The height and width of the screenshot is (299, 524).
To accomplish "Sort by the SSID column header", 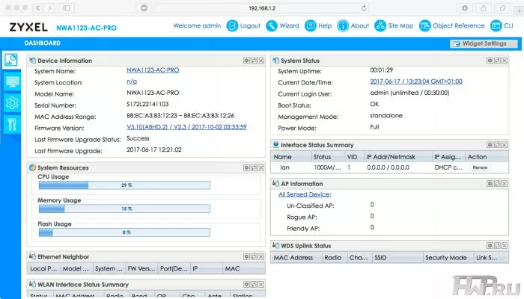I will [397, 258].
